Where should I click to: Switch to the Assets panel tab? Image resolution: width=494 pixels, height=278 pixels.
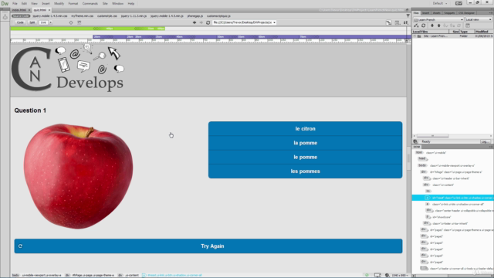[437, 13]
